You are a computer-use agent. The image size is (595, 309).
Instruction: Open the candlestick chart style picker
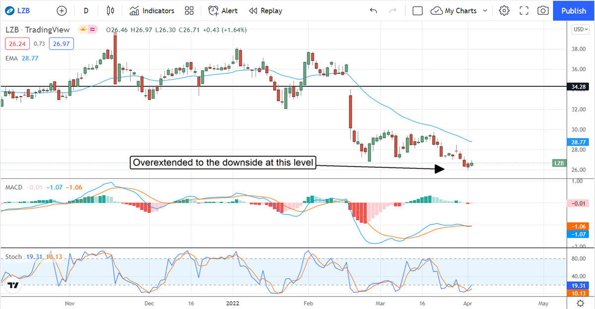click(111, 10)
